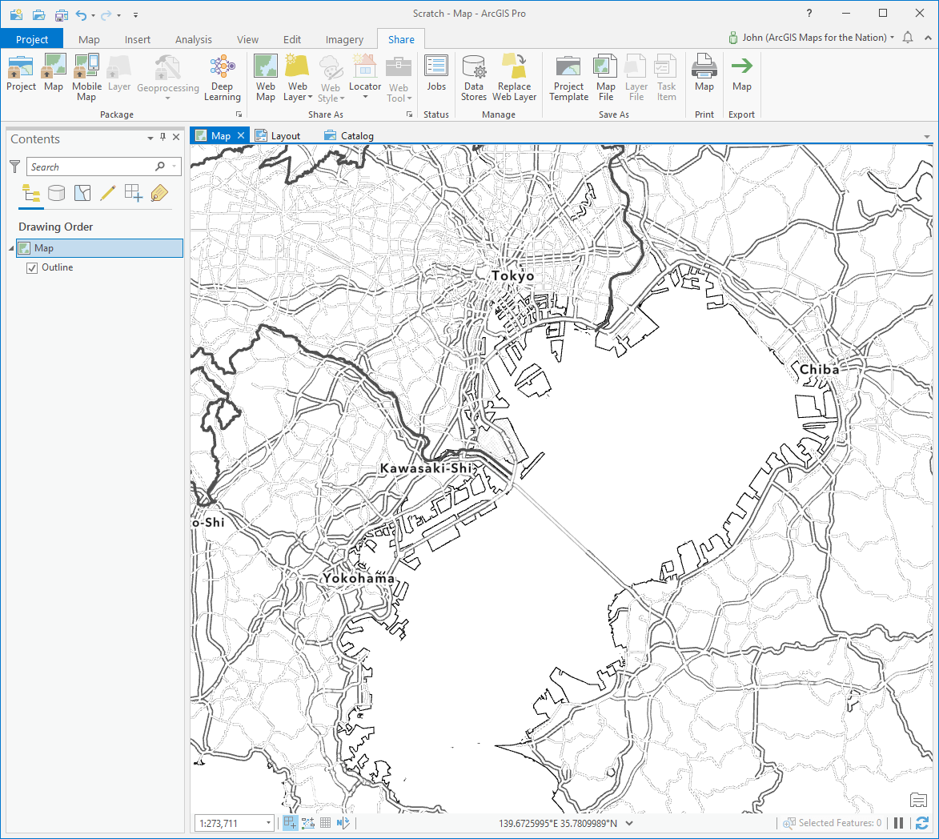Customize Quick Access Toolbar dropdown

coord(136,15)
